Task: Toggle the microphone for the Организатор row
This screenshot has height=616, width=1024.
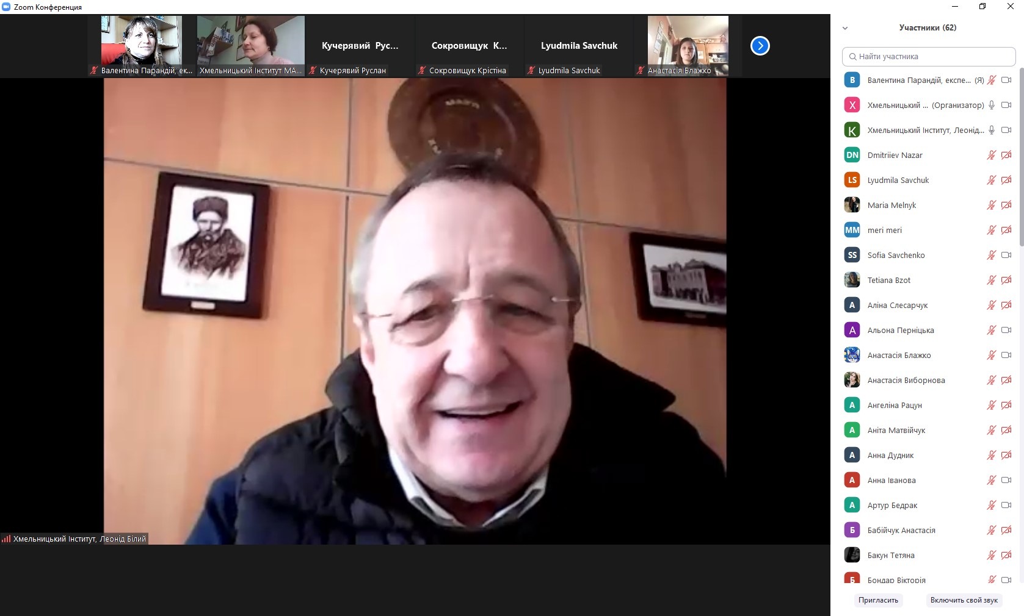Action: pyautogui.click(x=992, y=105)
